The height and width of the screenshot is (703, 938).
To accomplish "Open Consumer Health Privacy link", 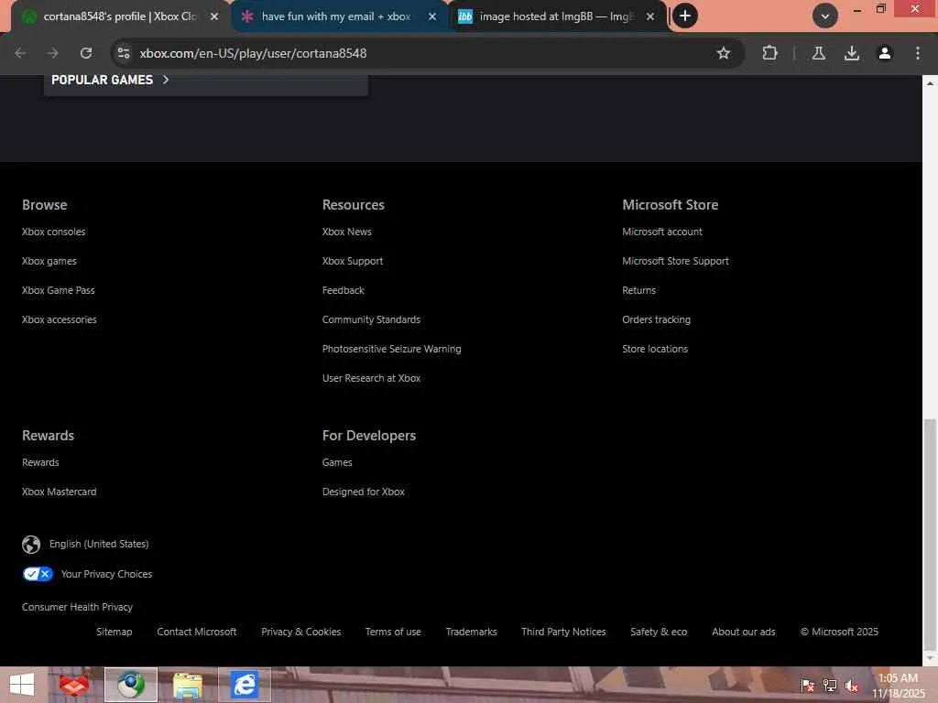I will tap(77, 608).
